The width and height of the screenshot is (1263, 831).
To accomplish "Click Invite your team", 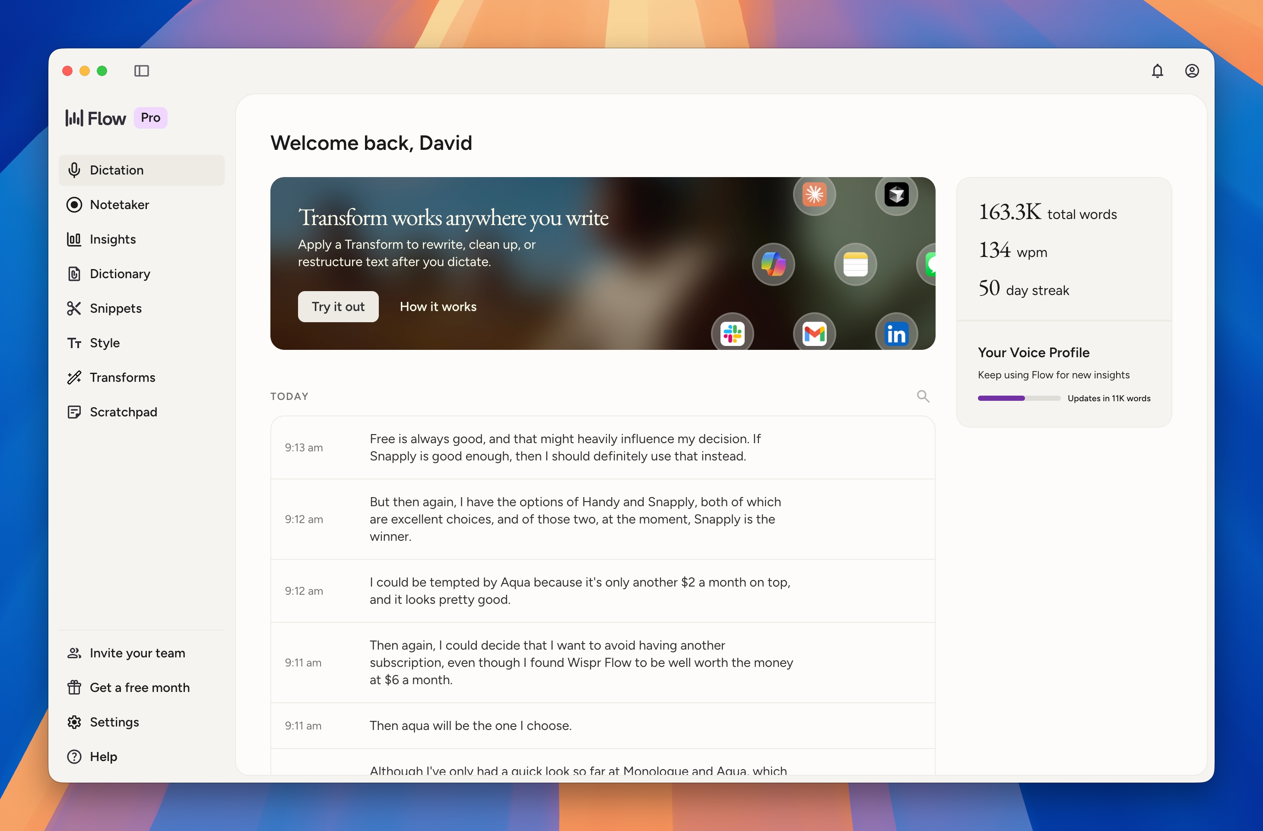I will click(x=142, y=653).
